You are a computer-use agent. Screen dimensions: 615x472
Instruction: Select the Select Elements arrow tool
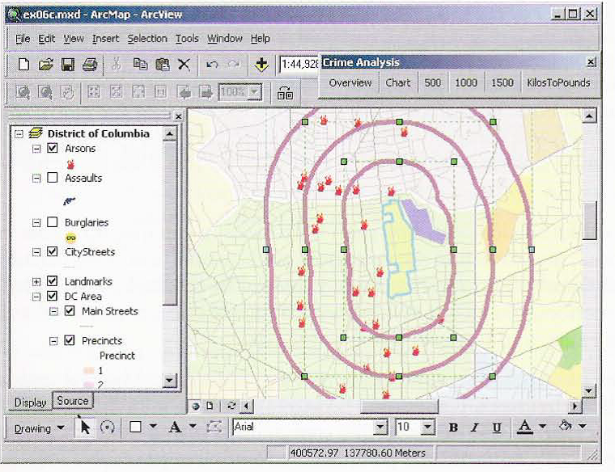[85, 427]
